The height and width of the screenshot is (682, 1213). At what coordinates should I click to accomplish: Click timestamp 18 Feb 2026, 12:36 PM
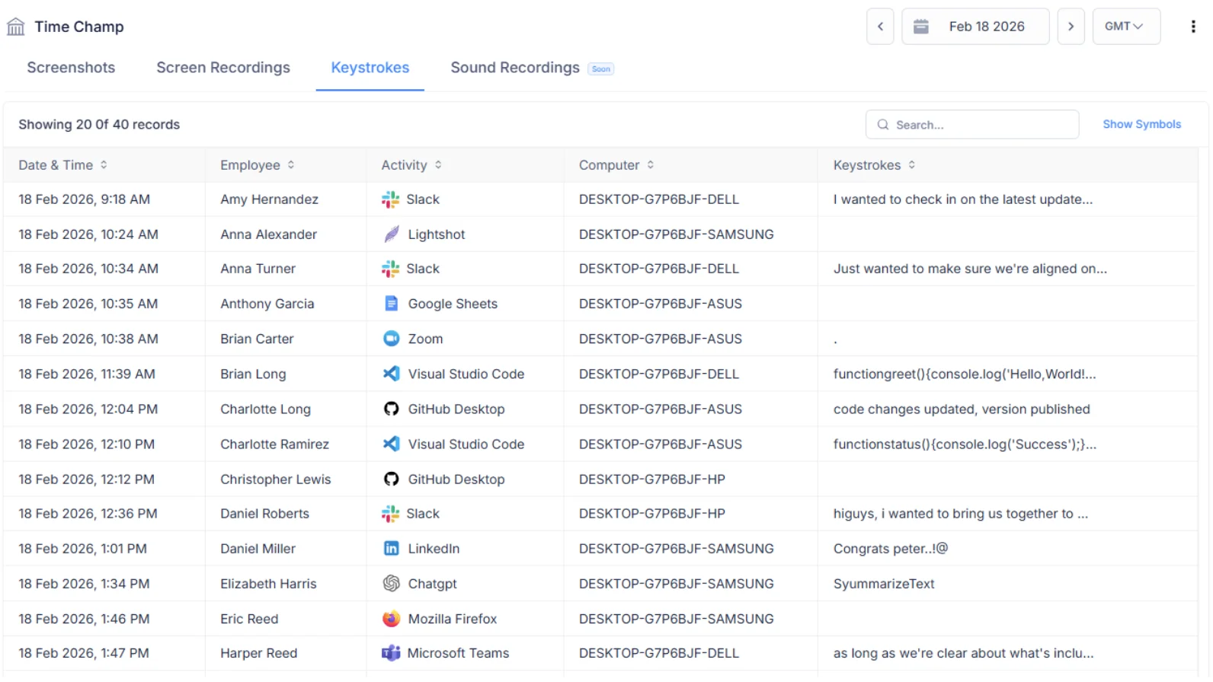click(x=88, y=514)
